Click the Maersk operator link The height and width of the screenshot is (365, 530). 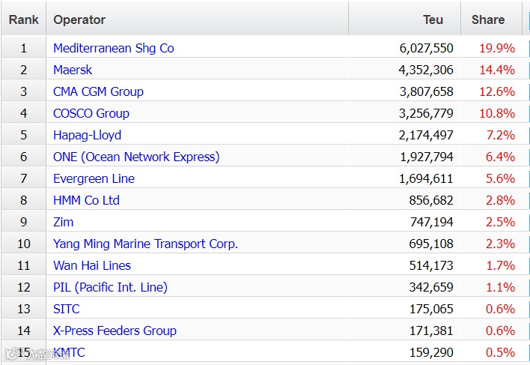[x=73, y=70]
